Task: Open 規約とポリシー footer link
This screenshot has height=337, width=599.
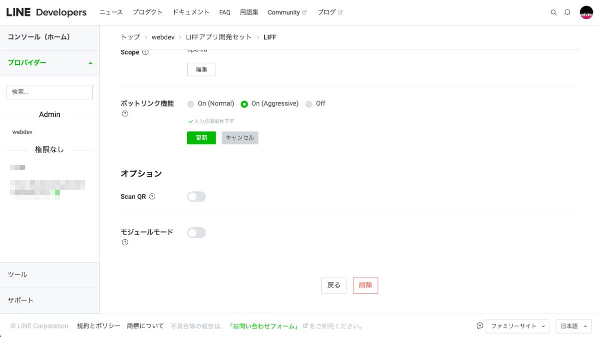Action: 99,326
